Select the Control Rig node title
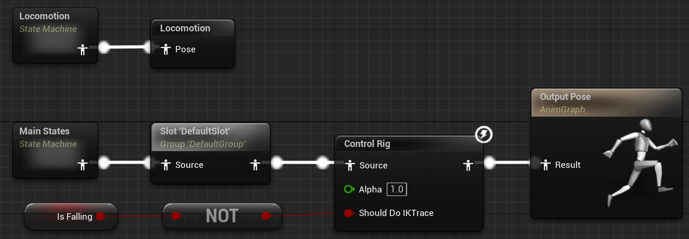The image size is (689, 239). [367, 144]
